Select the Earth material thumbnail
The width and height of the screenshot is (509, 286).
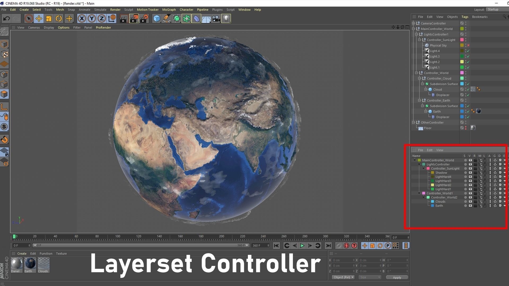(30, 264)
